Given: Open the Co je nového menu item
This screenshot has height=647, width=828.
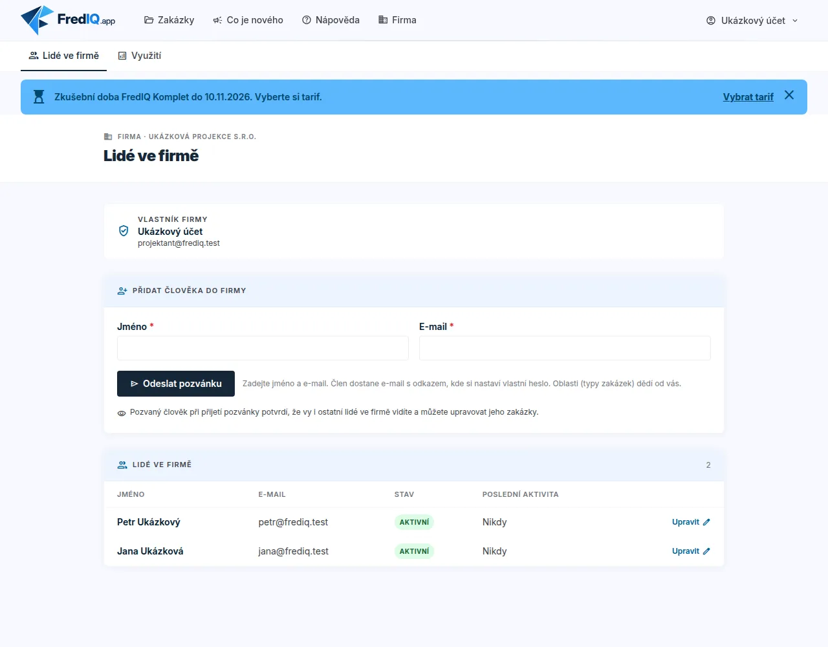Looking at the screenshot, I should coord(248,20).
